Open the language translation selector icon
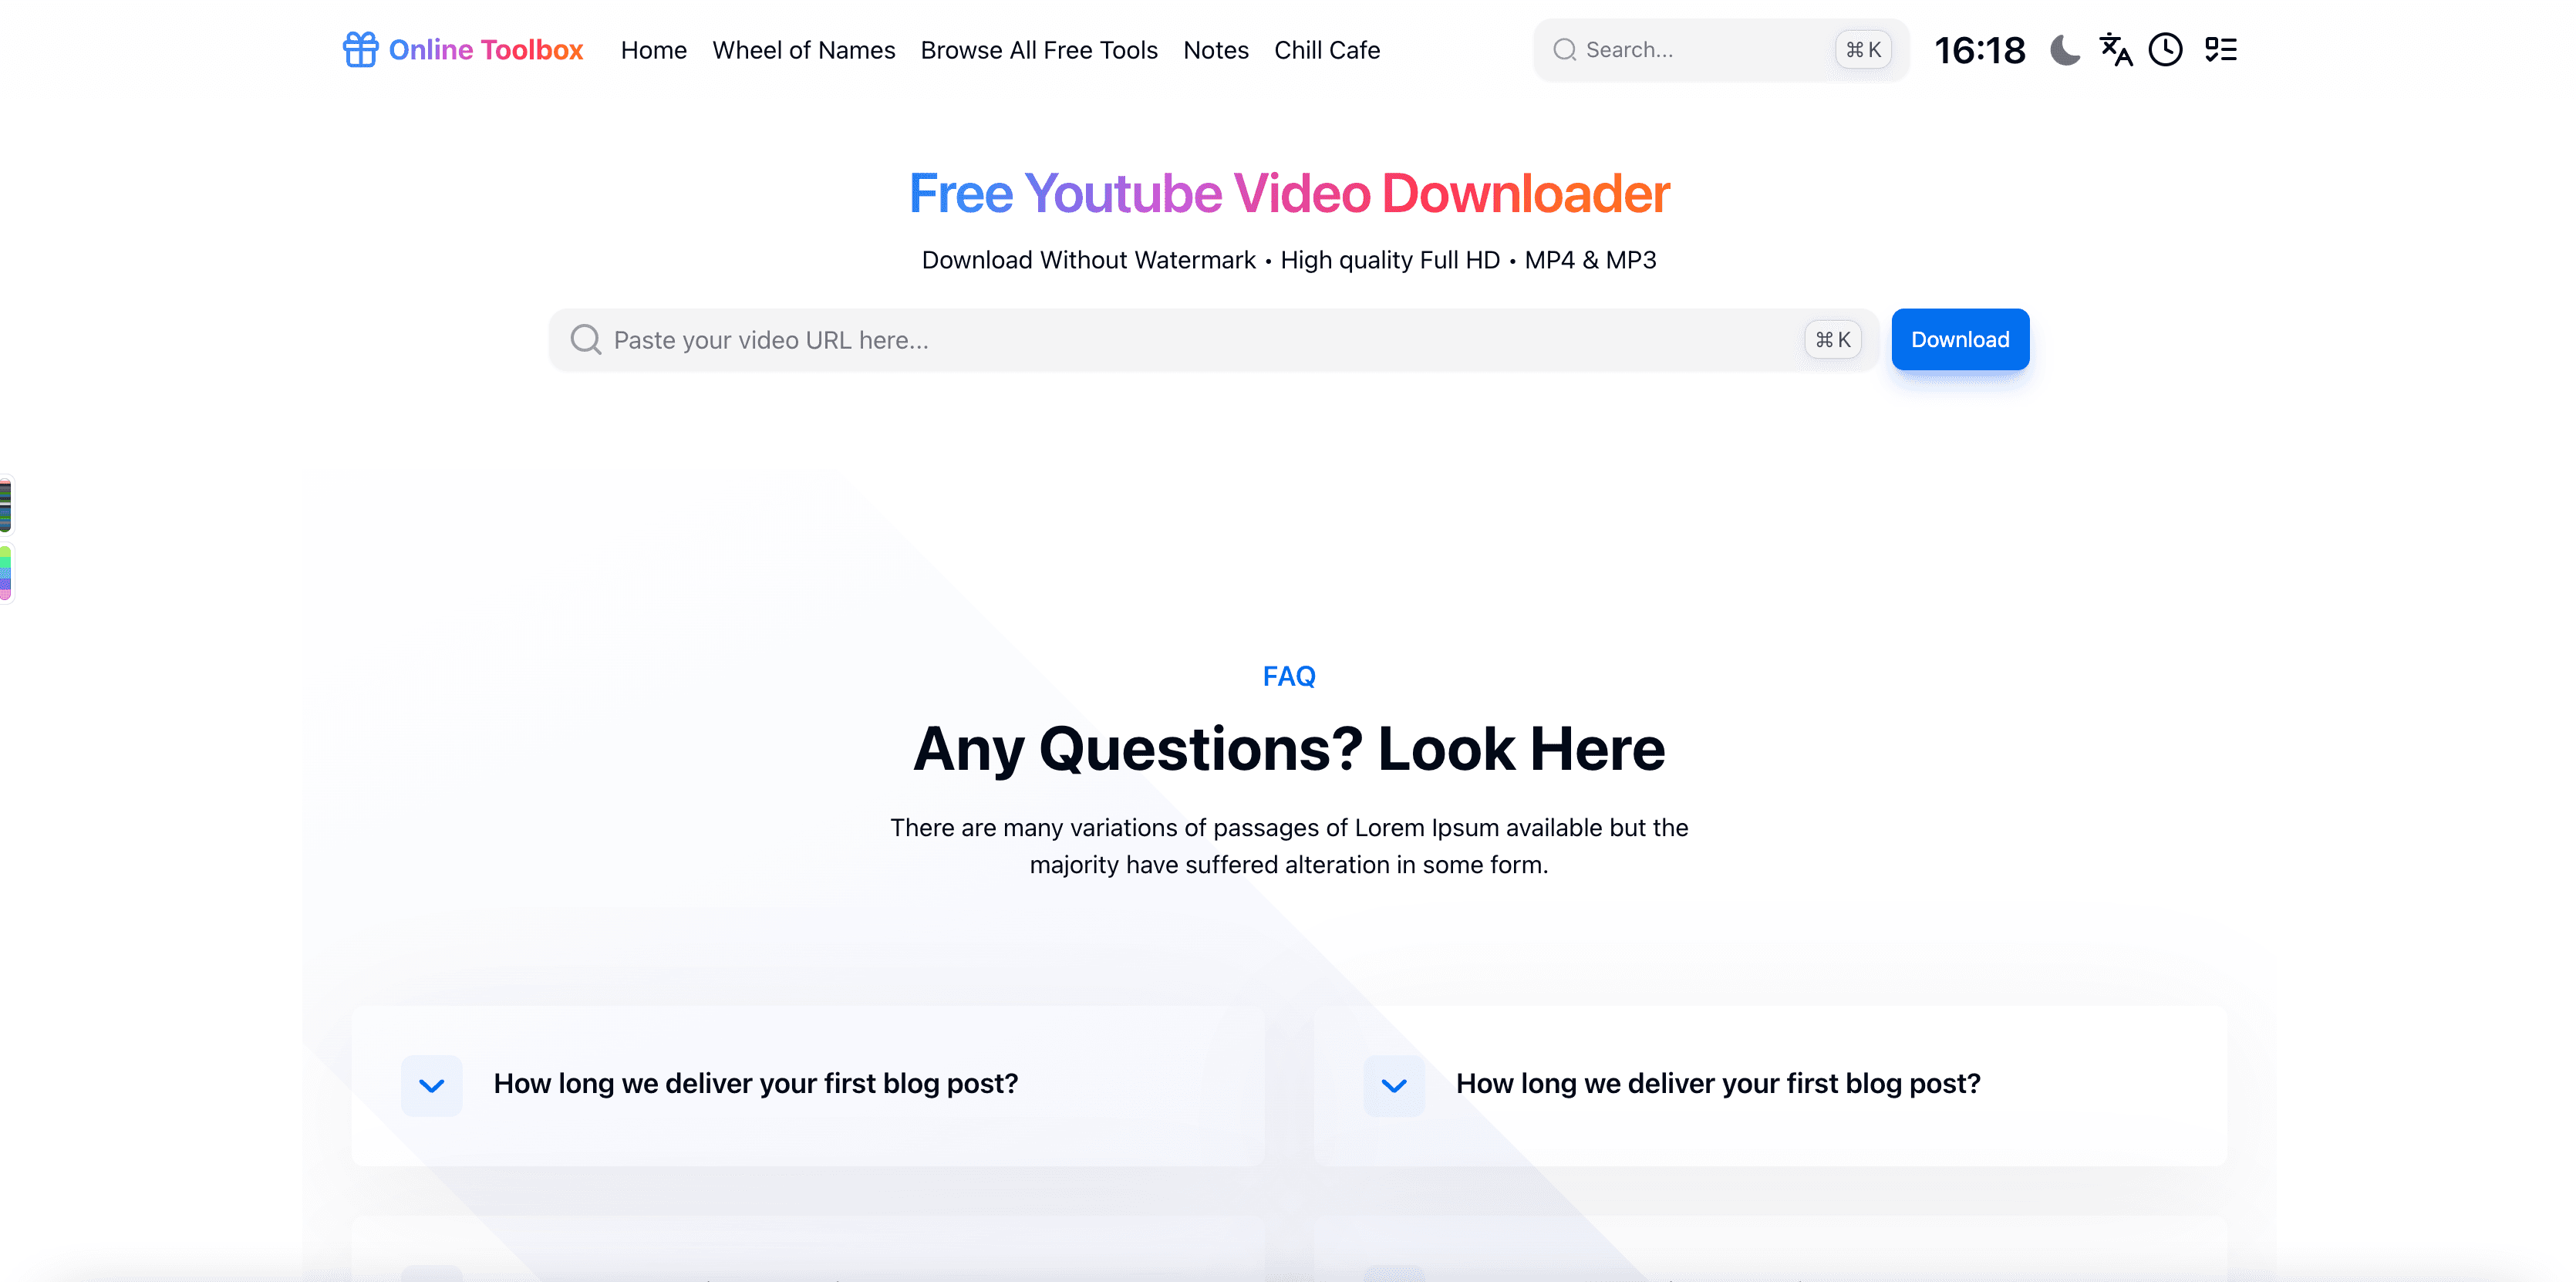Viewport: 2576px width, 1282px height. 2115,50
